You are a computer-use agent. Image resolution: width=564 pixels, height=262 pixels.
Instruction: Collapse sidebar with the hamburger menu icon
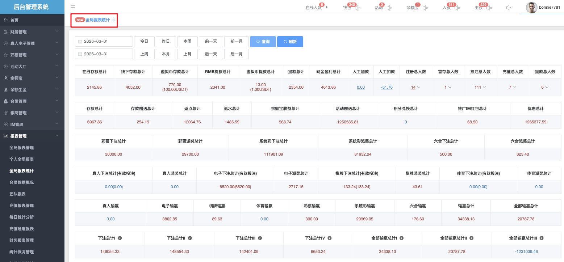click(x=73, y=7)
